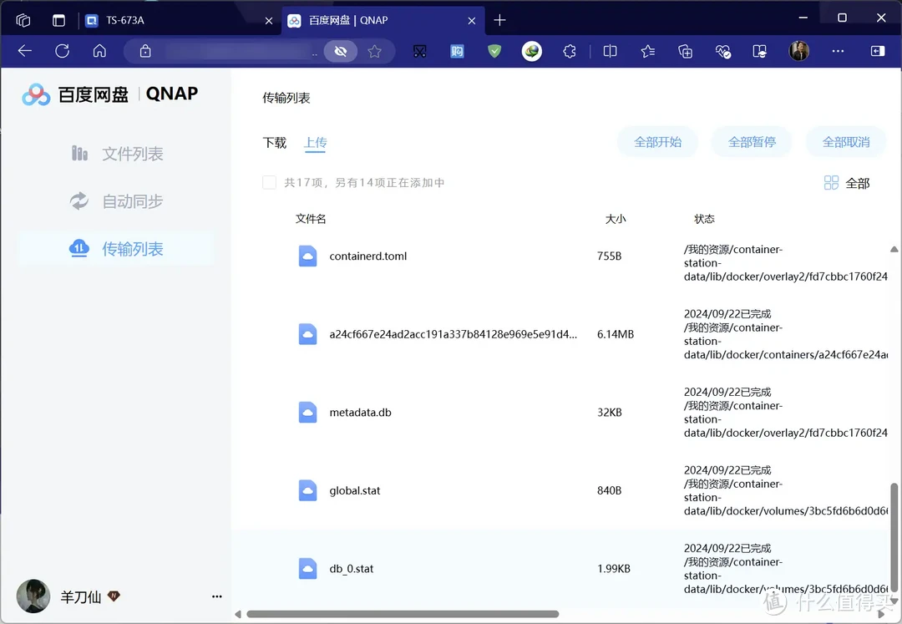Open options menu next to 羊刀仙 username
The image size is (902, 624).
click(x=216, y=596)
